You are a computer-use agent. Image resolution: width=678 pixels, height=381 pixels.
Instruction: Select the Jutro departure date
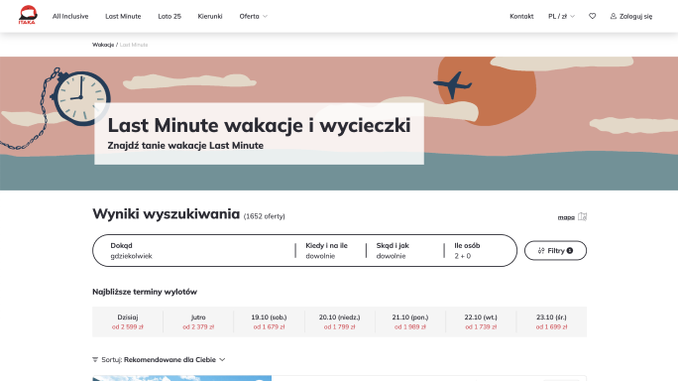[198, 321]
